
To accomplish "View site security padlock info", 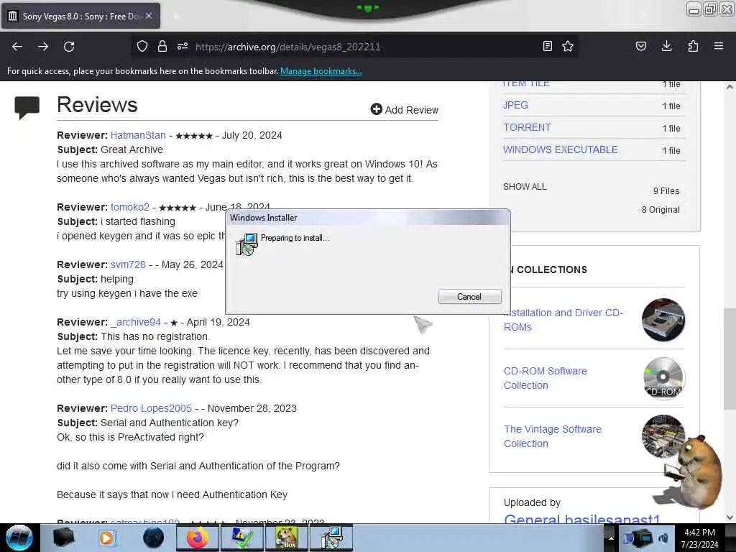I will click(162, 46).
